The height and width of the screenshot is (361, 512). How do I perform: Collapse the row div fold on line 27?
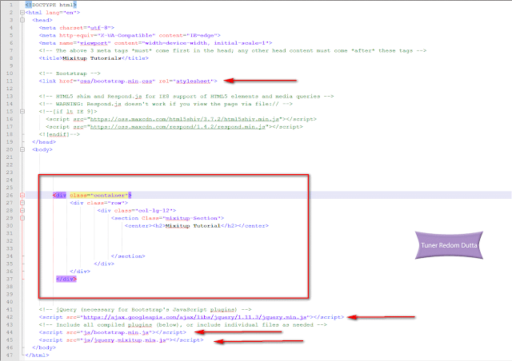[22, 203]
